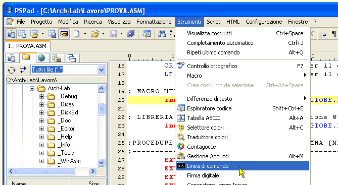
Task: Choose Gestione Appunti menu entry
Action: click(243, 156)
